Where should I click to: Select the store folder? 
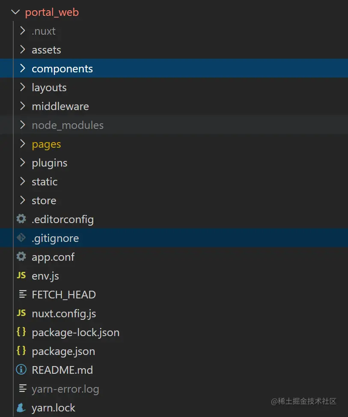[x=44, y=200]
